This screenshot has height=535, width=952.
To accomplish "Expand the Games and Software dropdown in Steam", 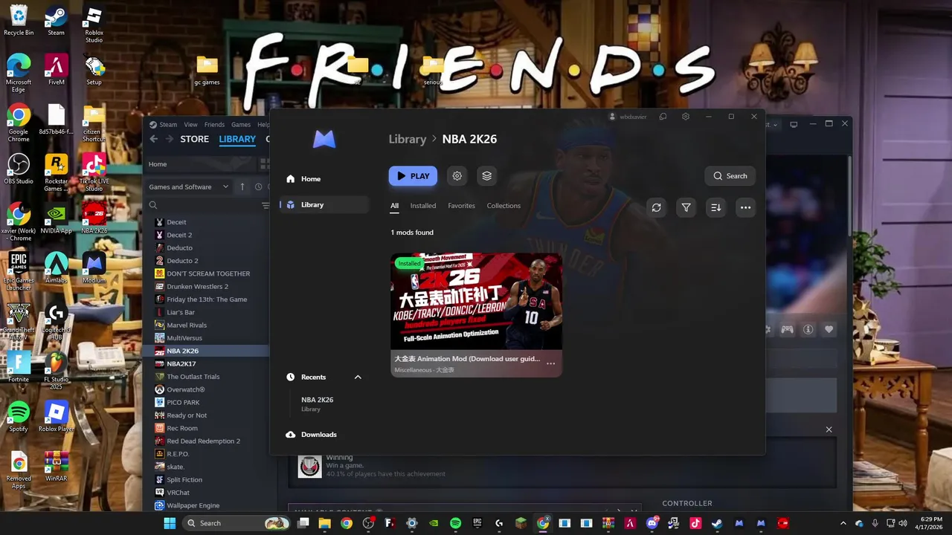I will tap(188, 187).
